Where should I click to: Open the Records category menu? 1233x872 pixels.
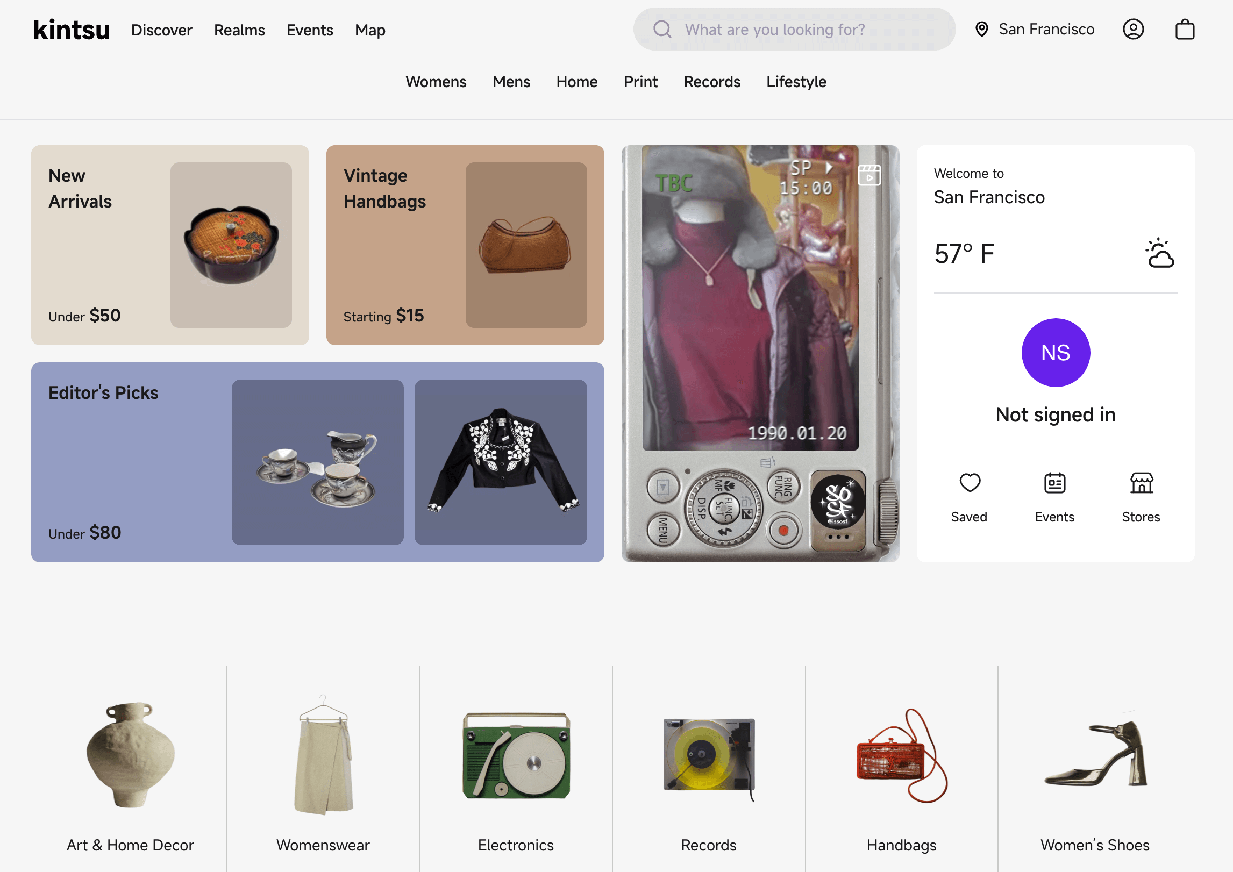tap(711, 82)
